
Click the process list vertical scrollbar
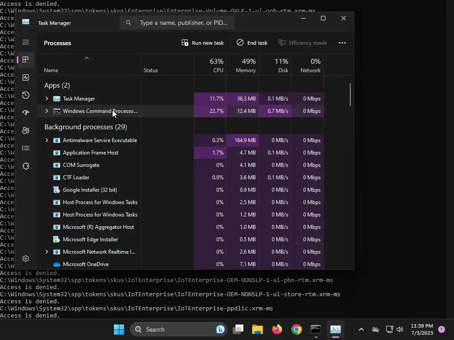click(350, 95)
